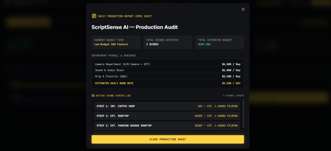Click the Low-Budget SAG Feature value

111,44
